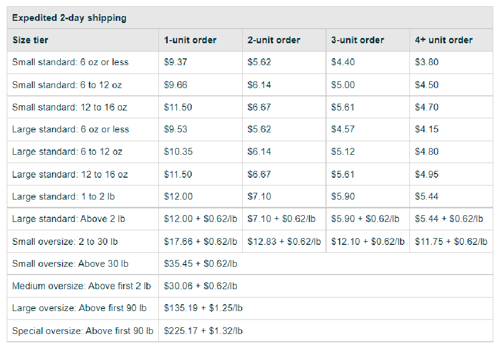The height and width of the screenshot is (347, 500).
Task: Select the $135.19 + $1.25/lb cell
Action: (203, 308)
